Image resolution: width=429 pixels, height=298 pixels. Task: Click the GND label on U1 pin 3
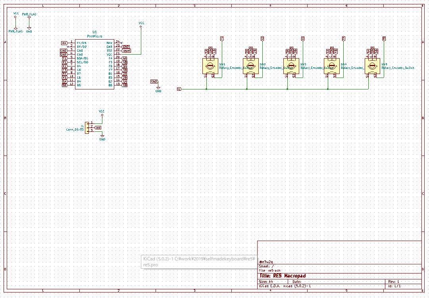(63, 51)
